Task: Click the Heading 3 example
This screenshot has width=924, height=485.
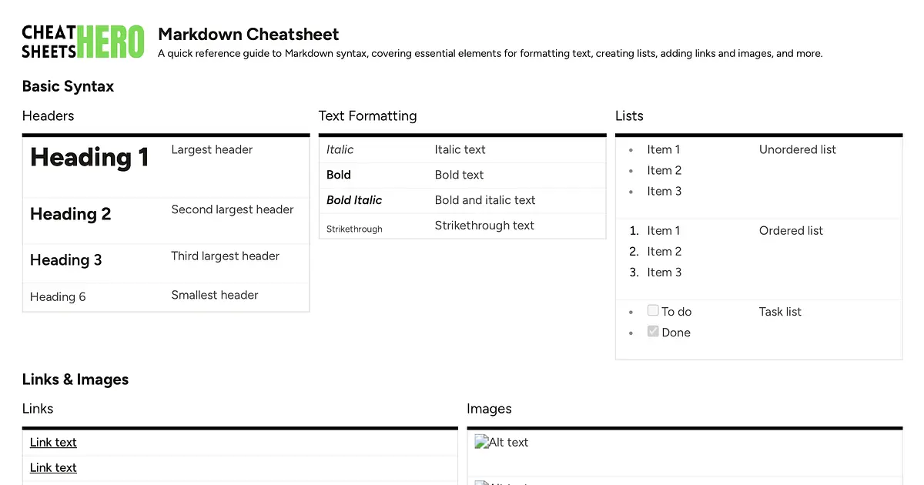Action: [65, 259]
